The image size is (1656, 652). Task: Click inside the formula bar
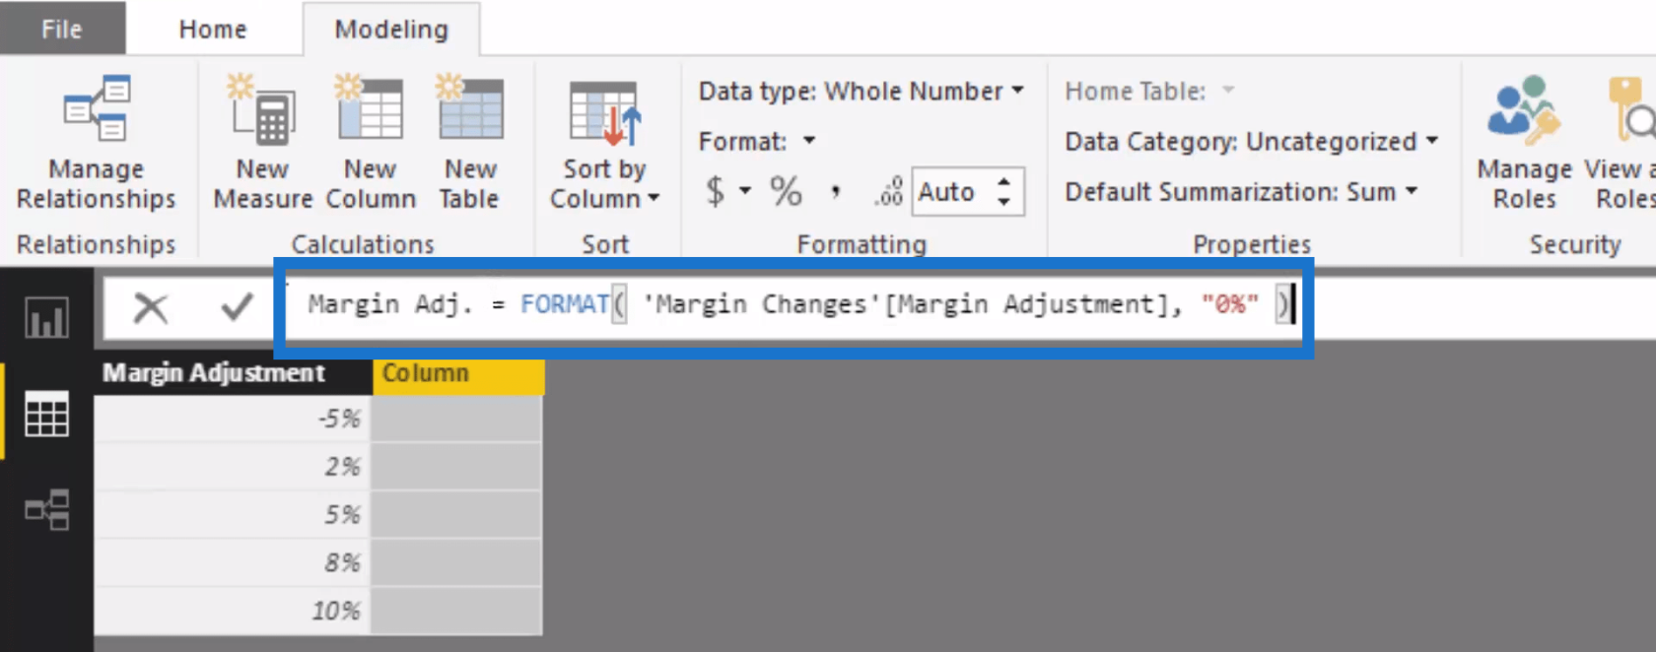793,306
